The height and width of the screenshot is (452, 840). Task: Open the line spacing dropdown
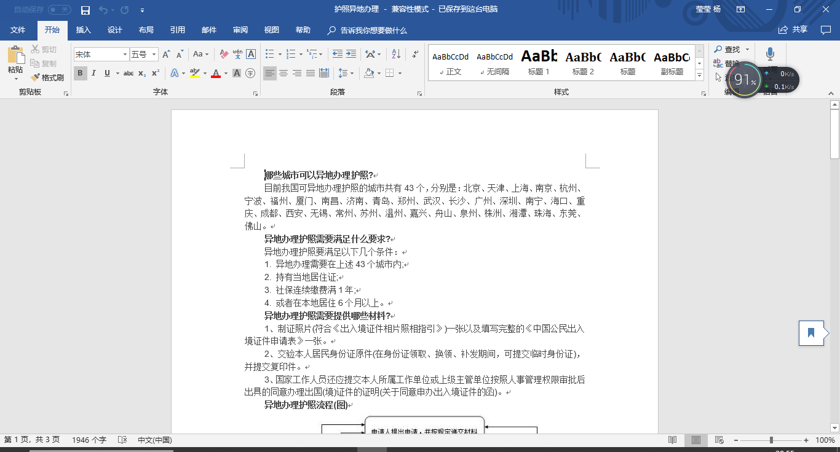[346, 73]
